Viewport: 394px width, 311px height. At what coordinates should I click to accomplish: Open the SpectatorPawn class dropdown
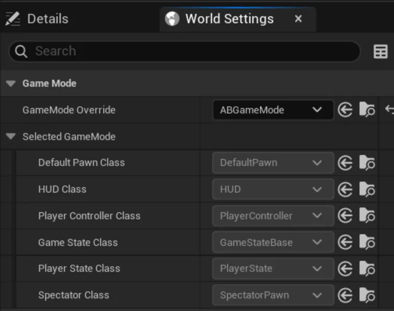point(273,295)
